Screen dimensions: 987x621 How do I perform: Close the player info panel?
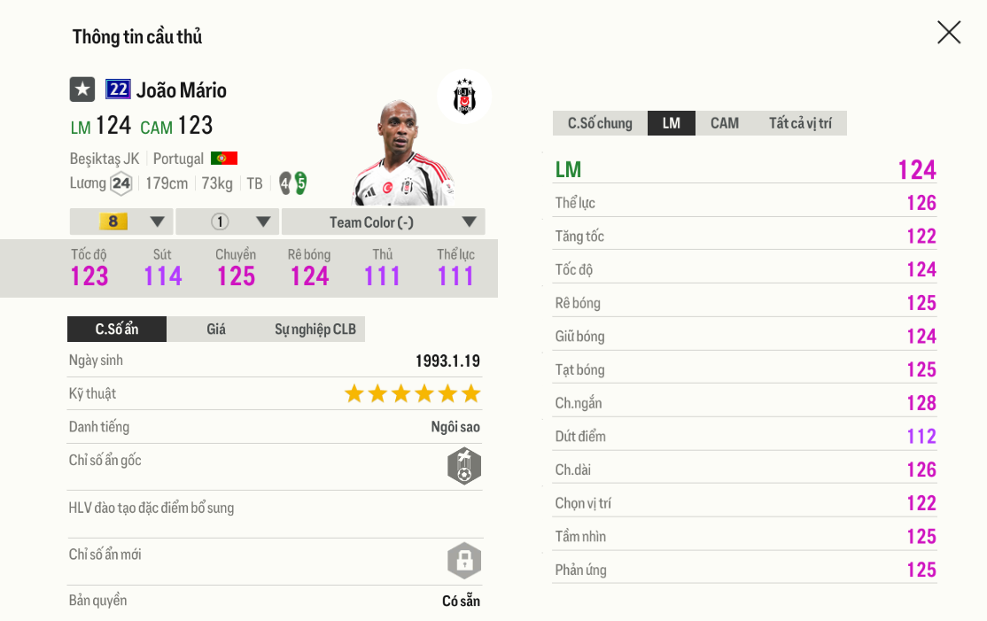click(949, 33)
